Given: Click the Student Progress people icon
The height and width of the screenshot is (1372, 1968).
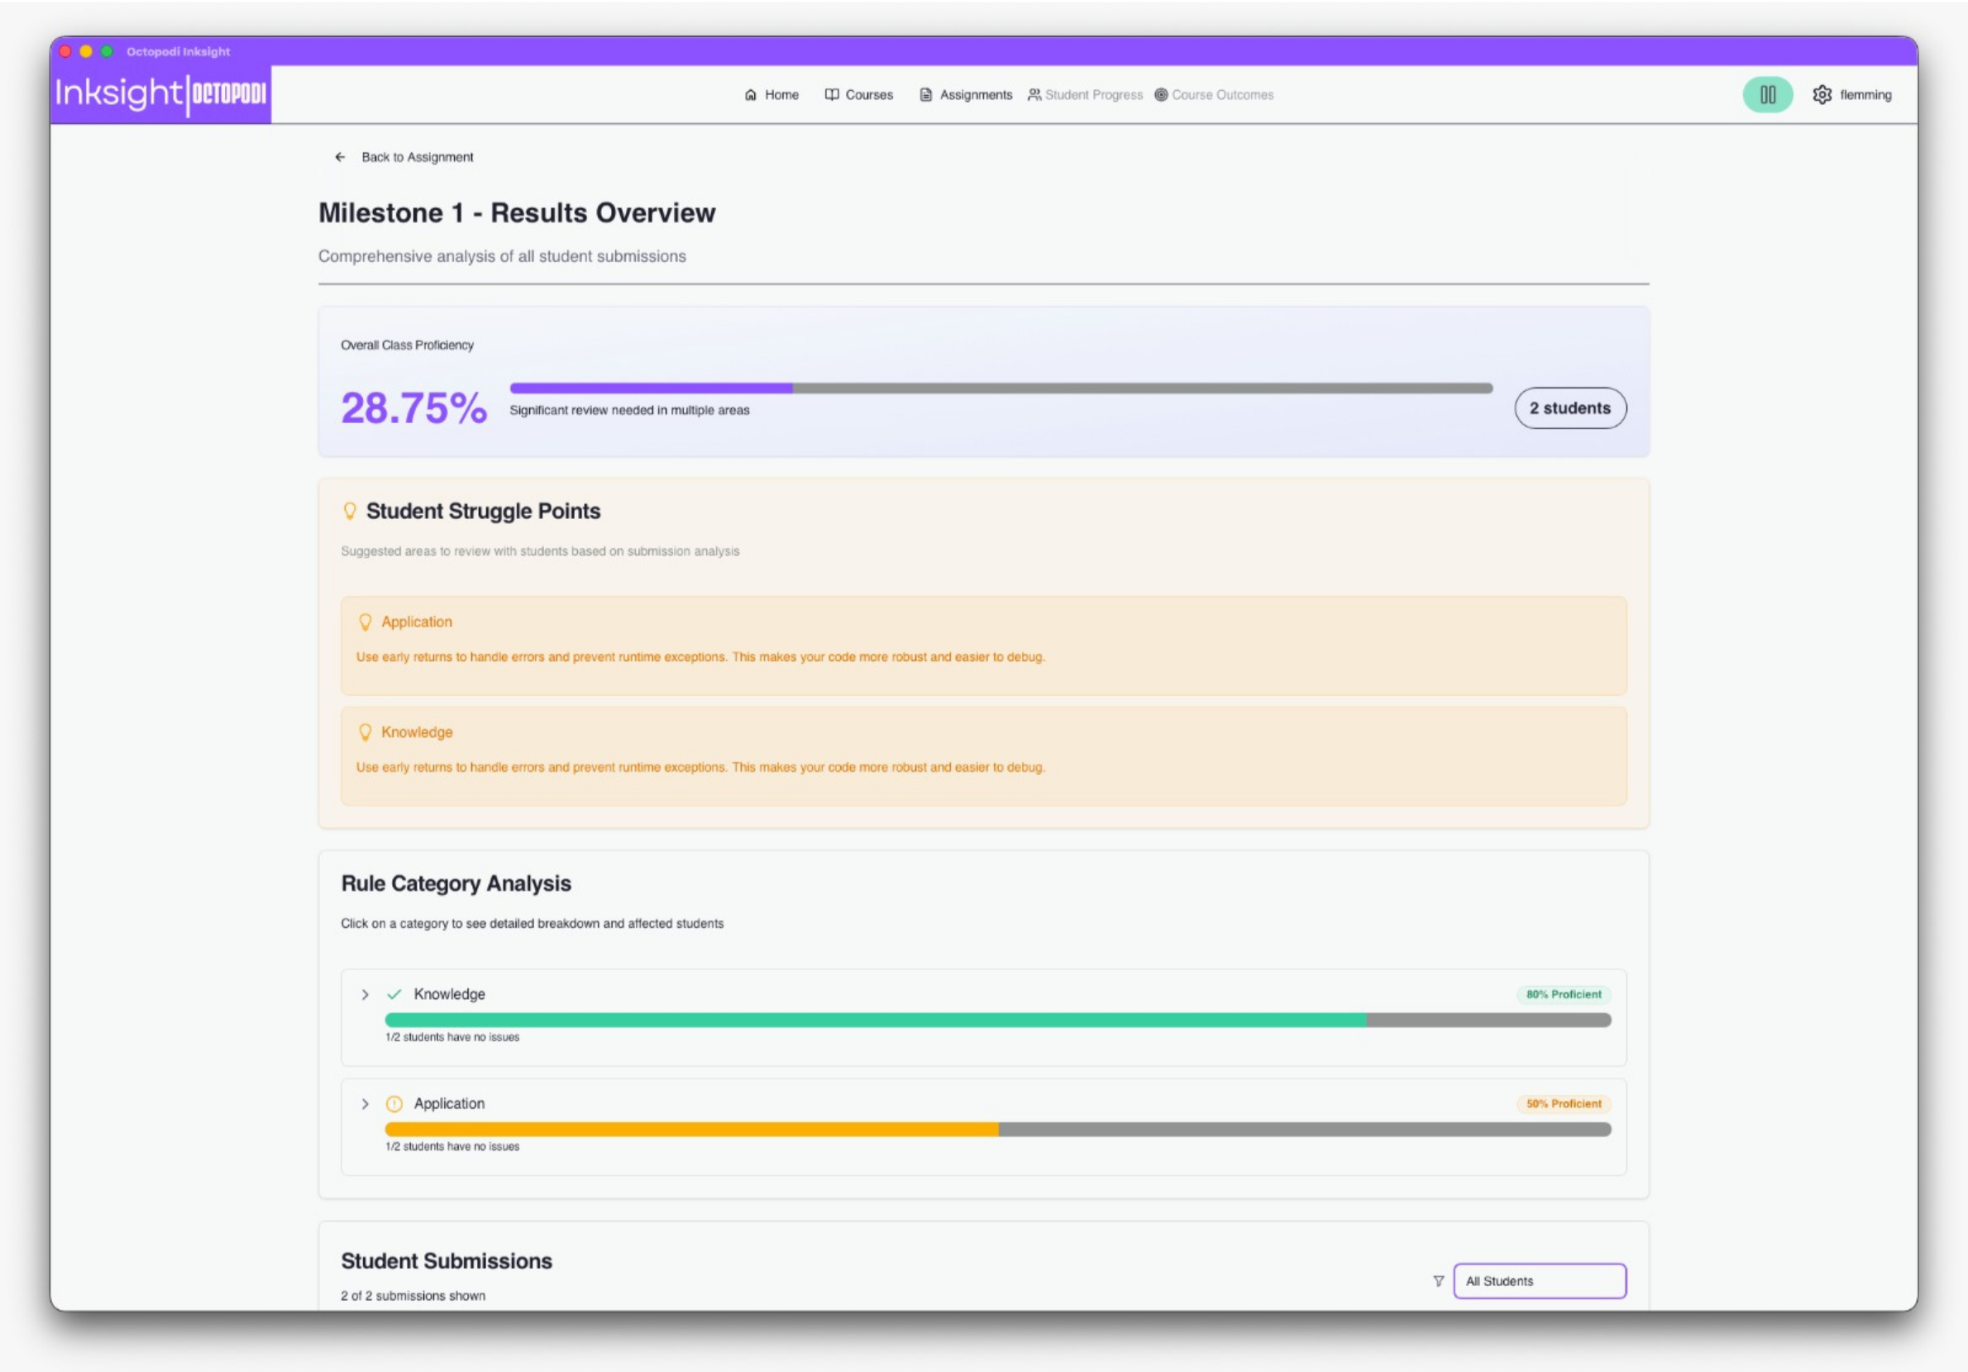Looking at the screenshot, I should click(1034, 95).
